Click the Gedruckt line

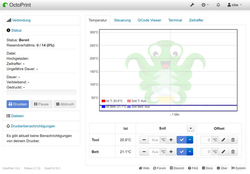pos(16,87)
